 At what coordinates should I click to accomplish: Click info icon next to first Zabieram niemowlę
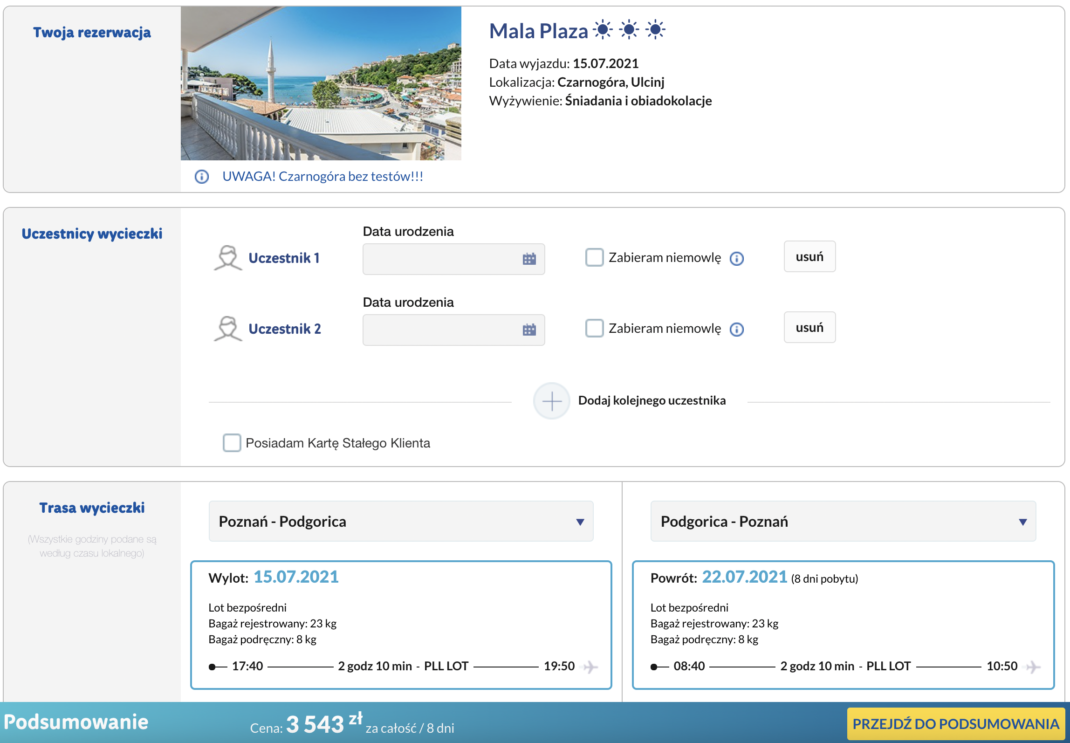pyautogui.click(x=736, y=258)
